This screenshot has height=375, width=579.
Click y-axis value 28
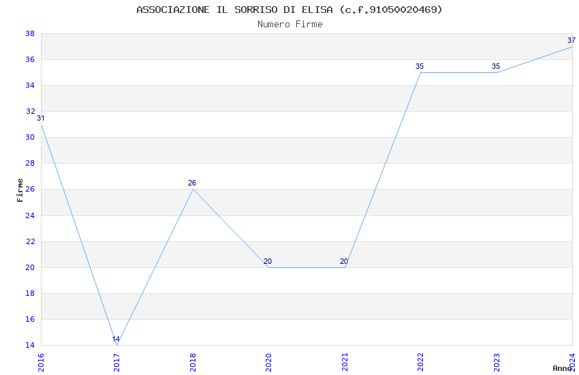point(30,163)
